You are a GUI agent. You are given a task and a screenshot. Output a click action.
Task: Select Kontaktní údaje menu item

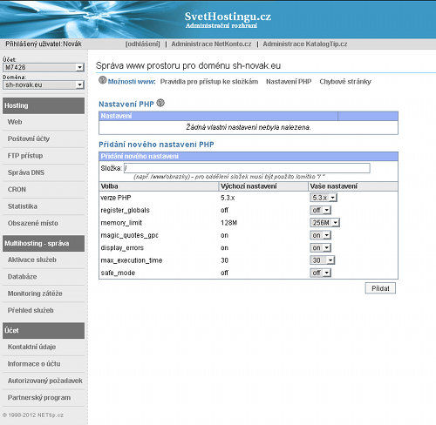pos(31,347)
